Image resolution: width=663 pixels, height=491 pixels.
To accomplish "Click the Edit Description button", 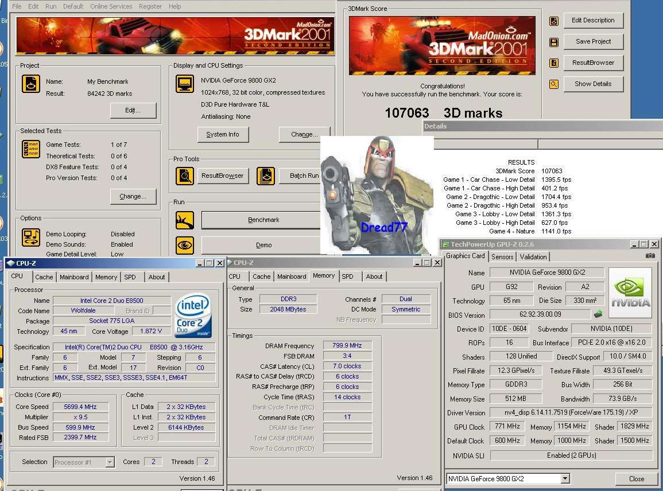I will 593,20.
